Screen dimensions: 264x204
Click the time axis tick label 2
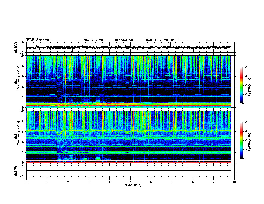68,182
